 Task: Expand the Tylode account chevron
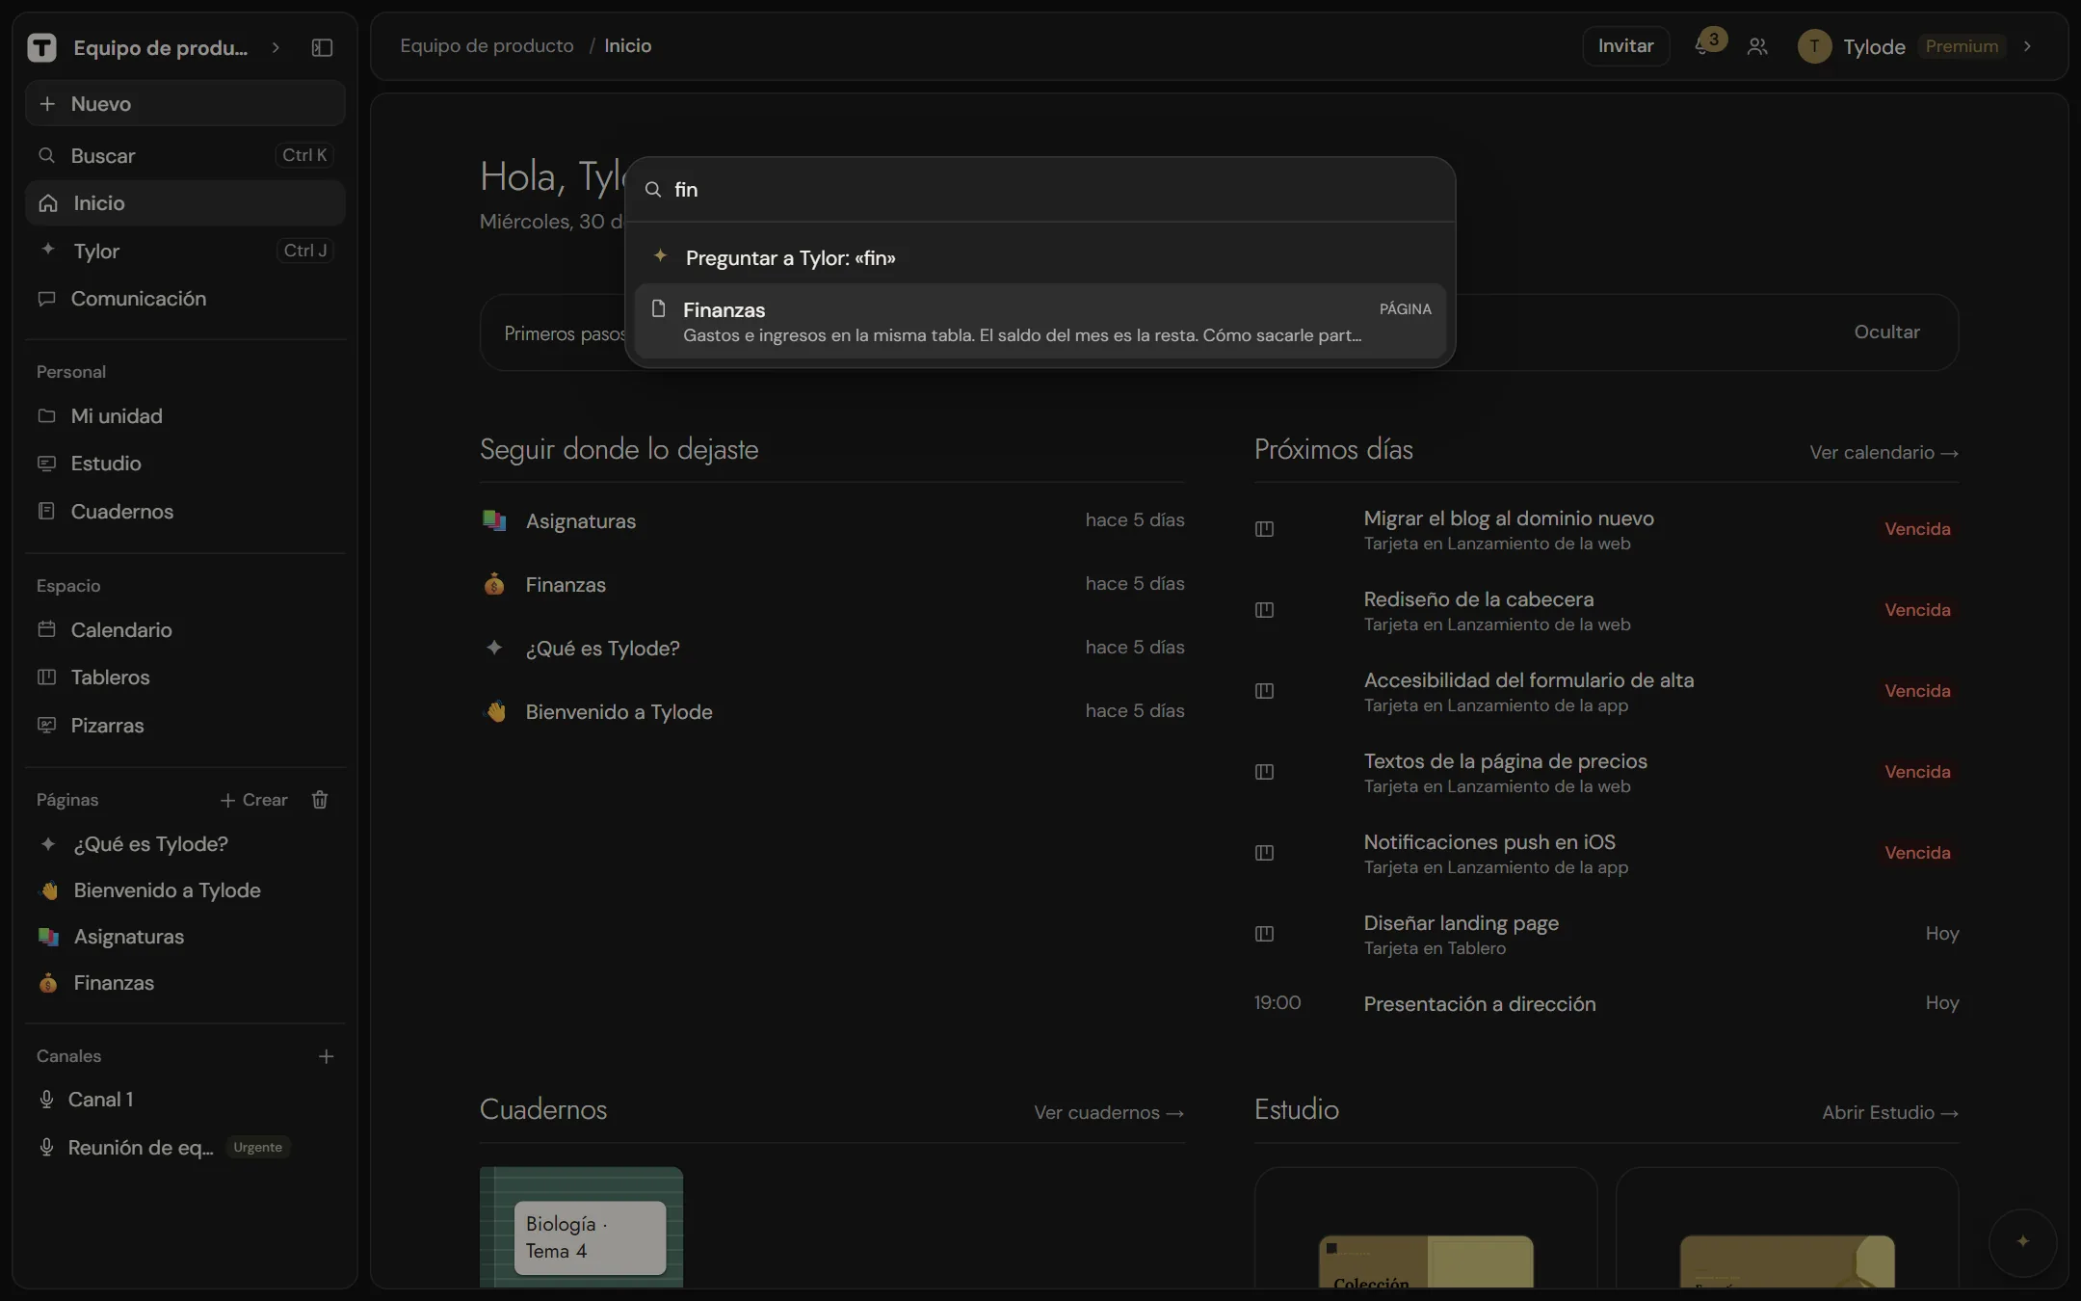coord(2027,46)
